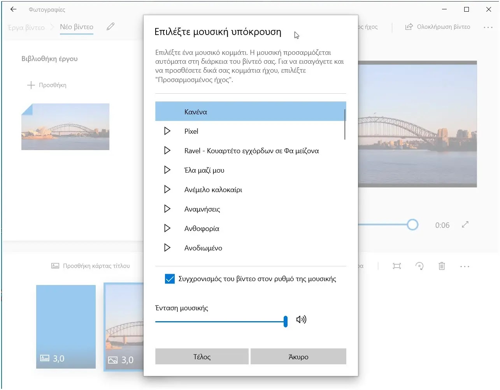Toggle sync video to music beat checkbox

coord(170,279)
